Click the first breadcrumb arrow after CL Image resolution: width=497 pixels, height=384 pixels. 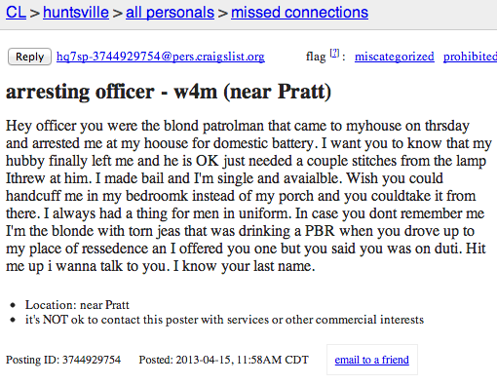click(x=34, y=14)
